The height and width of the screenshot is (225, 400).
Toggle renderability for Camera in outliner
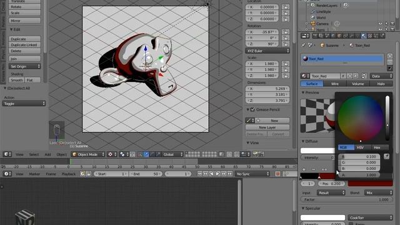tap(392, 24)
